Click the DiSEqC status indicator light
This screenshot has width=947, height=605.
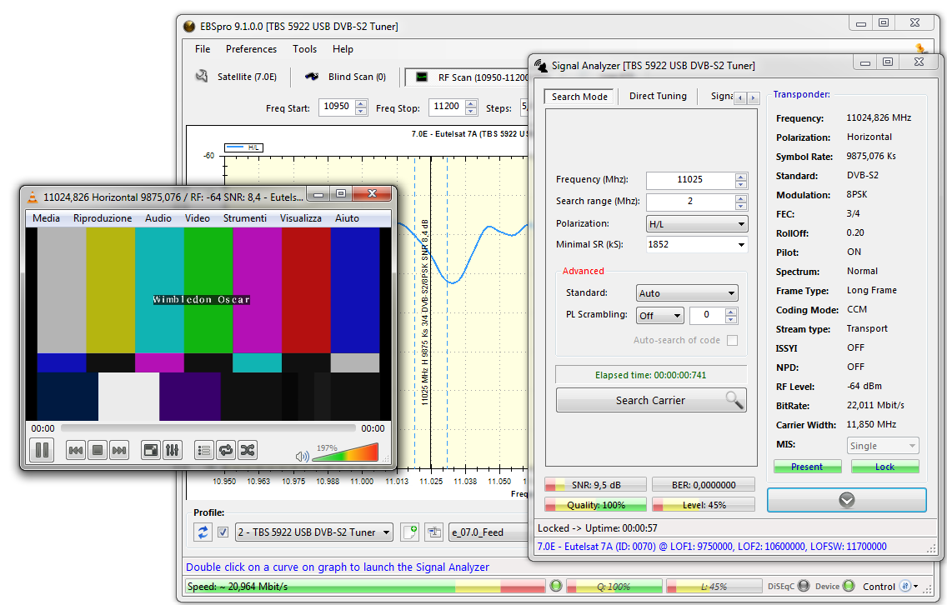point(804,586)
